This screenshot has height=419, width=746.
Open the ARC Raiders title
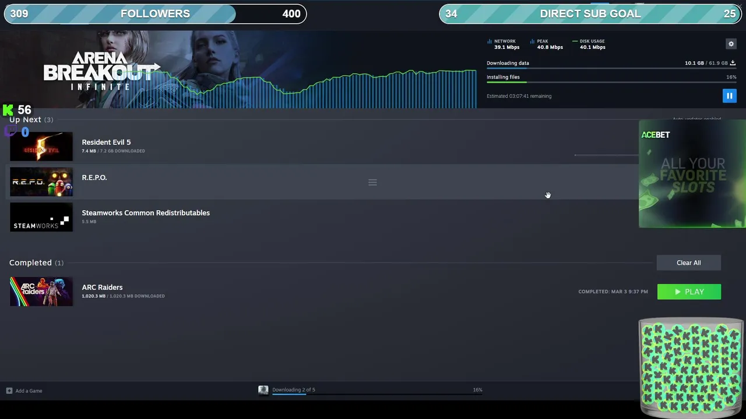pos(102,287)
